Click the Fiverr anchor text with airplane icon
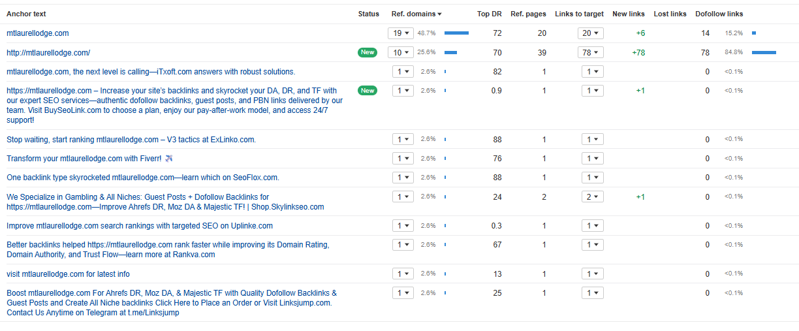The width and height of the screenshot is (799, 331). pyautogui.click(x=84, y=159)
